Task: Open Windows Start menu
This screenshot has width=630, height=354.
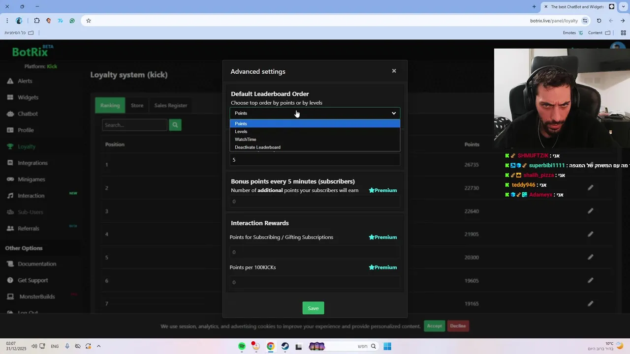Action: click(387, 347)
